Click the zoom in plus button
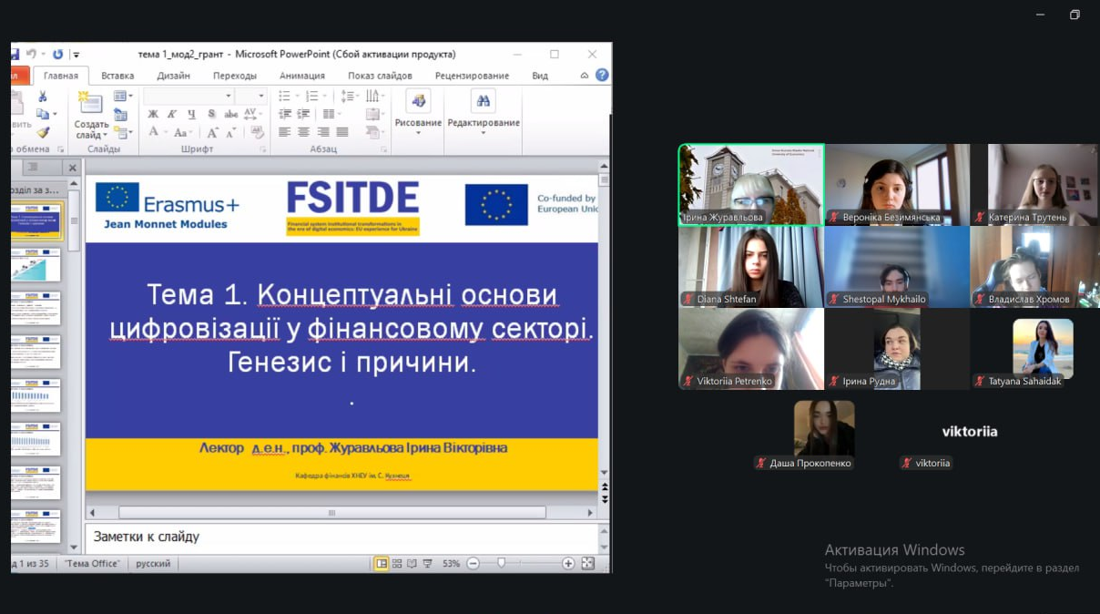 [x=568, y=564]
